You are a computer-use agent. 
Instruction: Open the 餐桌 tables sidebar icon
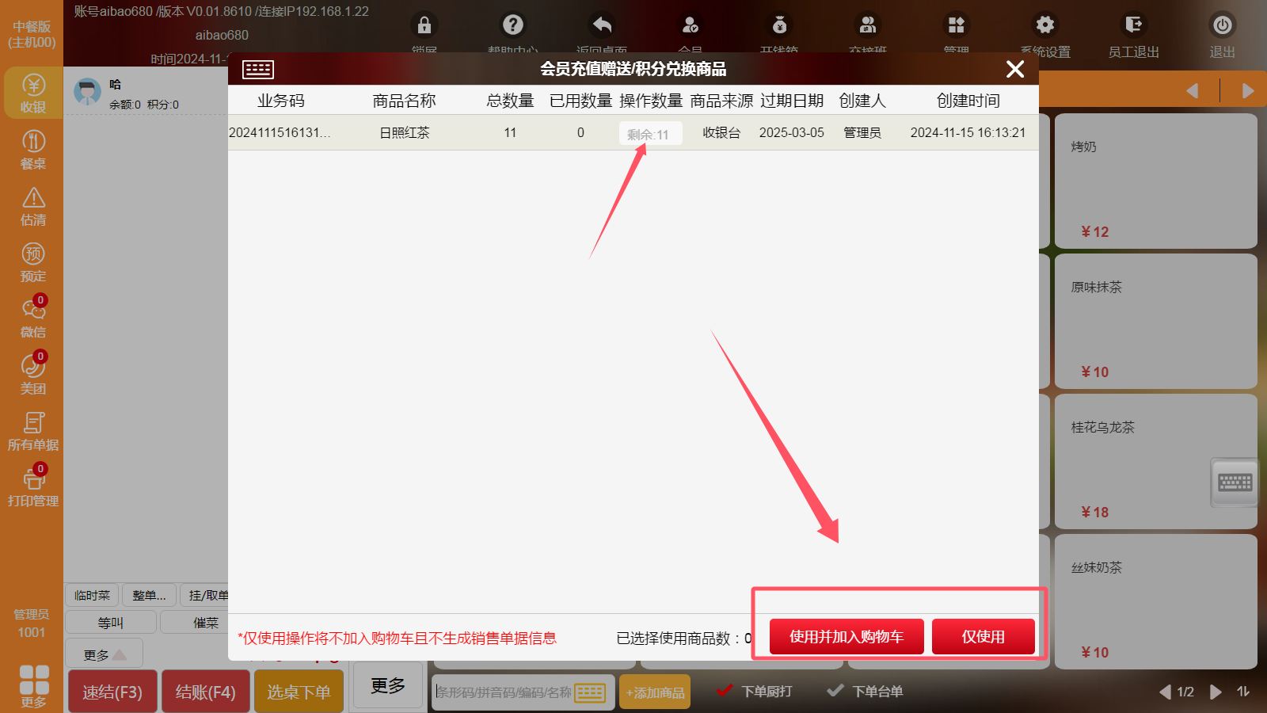tap(33, 150)
